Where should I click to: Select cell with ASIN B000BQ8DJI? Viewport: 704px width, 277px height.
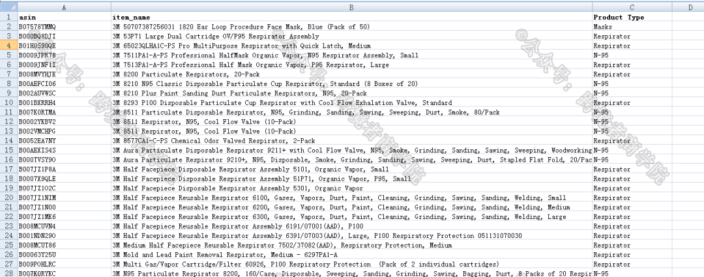pos(65,36)
